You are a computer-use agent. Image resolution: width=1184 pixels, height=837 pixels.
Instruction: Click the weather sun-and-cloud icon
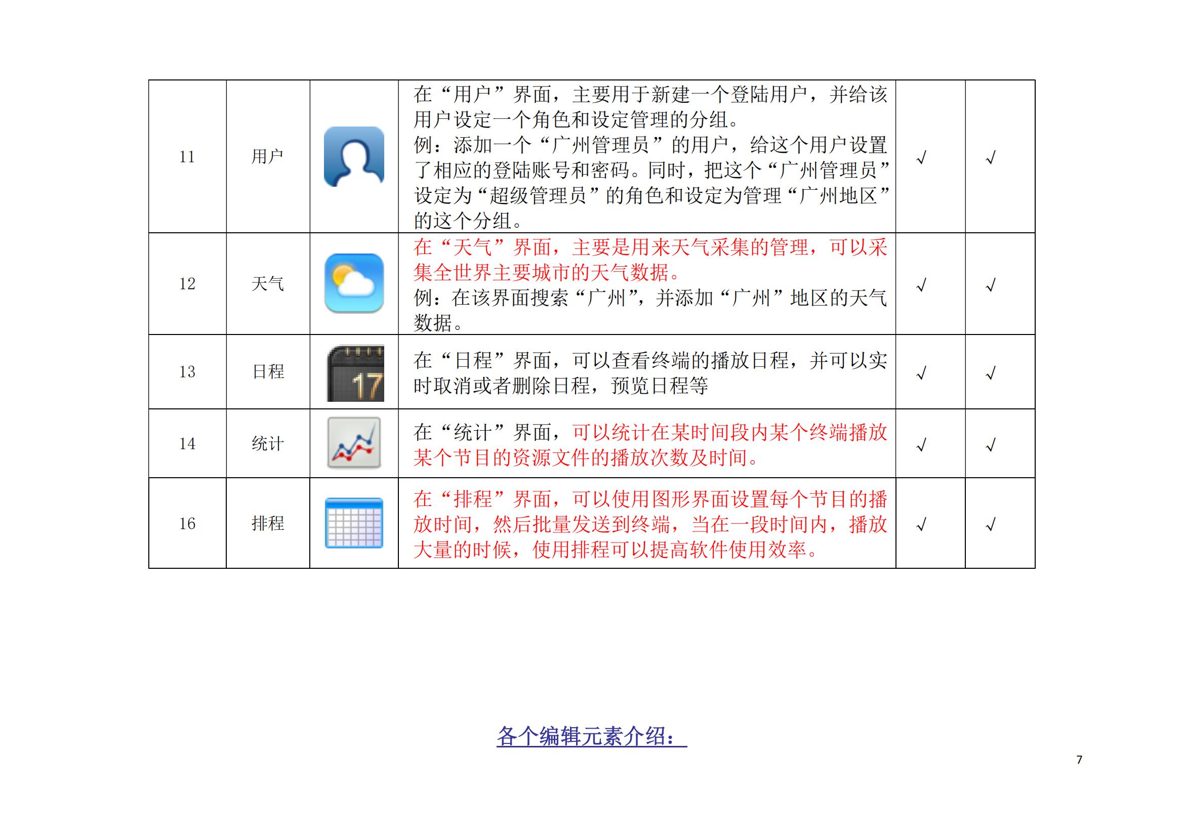(x=354, y=283)
